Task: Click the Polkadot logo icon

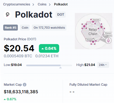Action: pyautogui.click(x=8, y=15)
